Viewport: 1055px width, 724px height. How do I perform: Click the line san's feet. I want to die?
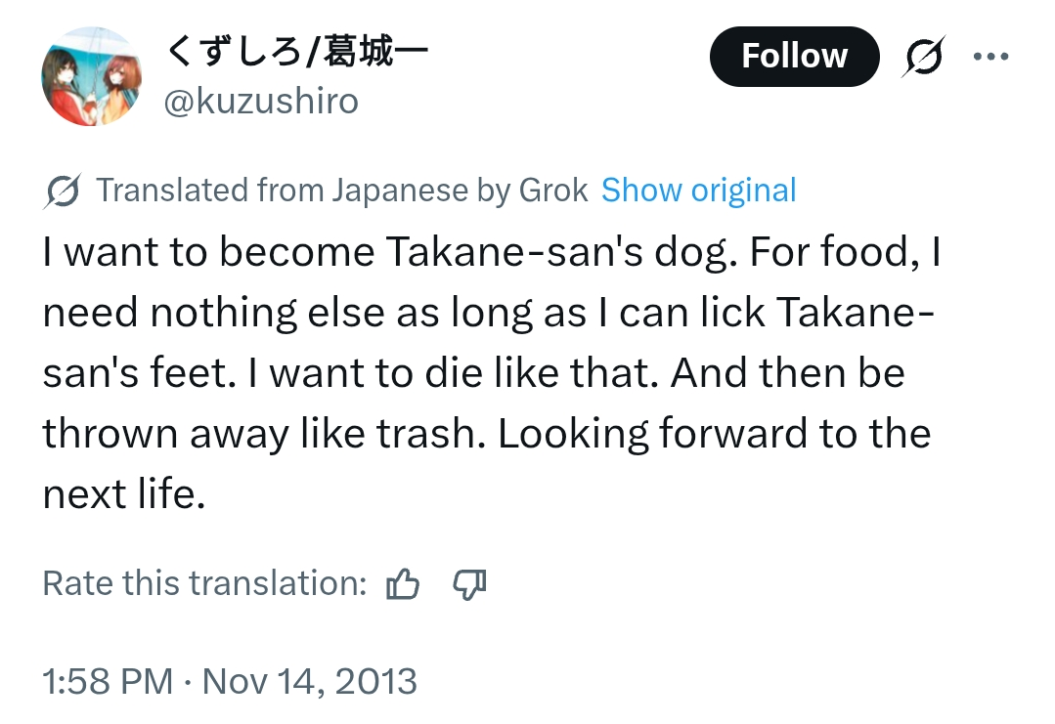[473, 373]
